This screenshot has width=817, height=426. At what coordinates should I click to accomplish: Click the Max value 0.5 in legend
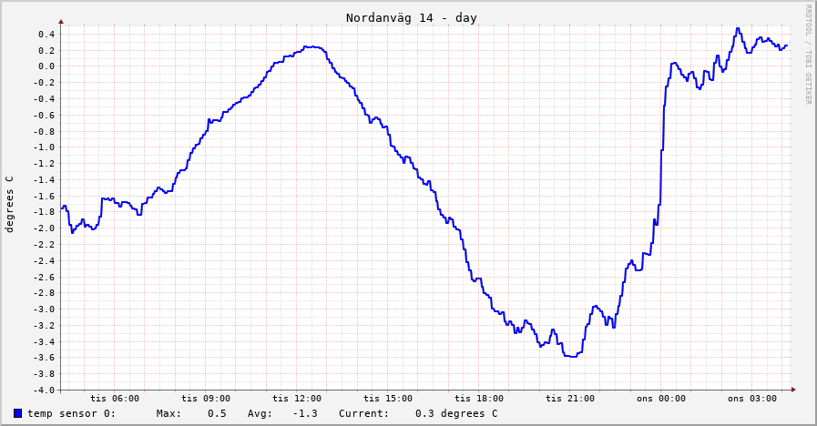click(x=217, y=413)
